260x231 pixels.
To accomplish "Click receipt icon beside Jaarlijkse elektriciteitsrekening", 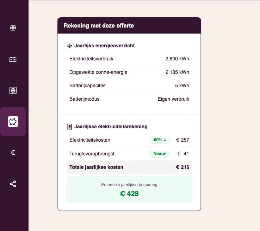I will [70, 126].
